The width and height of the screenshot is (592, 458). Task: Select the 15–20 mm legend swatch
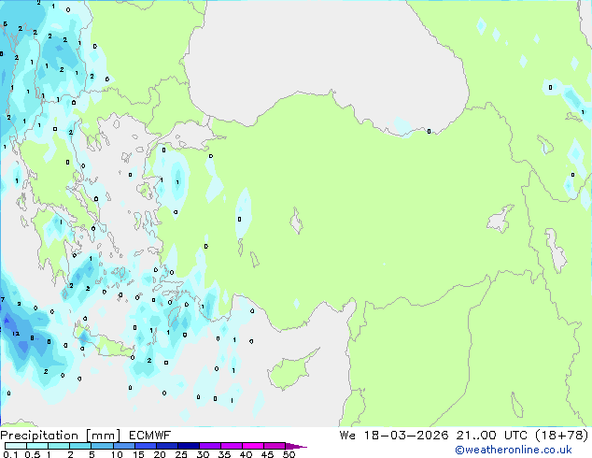pos(146,446)
